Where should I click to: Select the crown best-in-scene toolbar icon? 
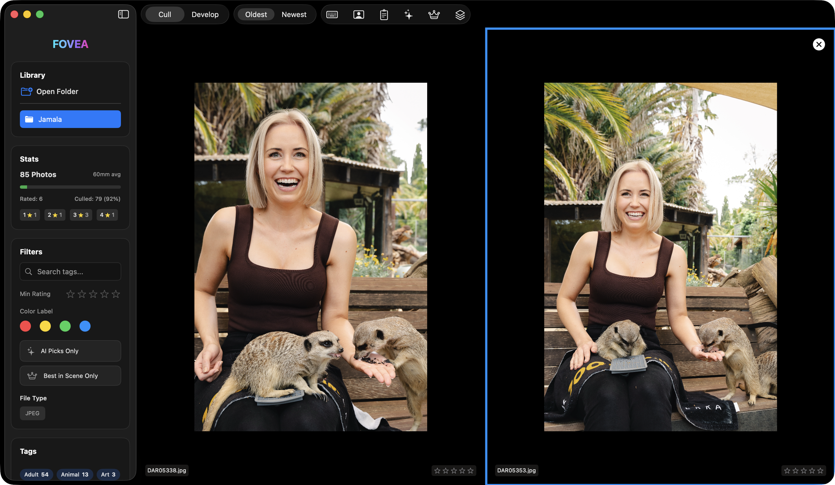pos(434,14)
